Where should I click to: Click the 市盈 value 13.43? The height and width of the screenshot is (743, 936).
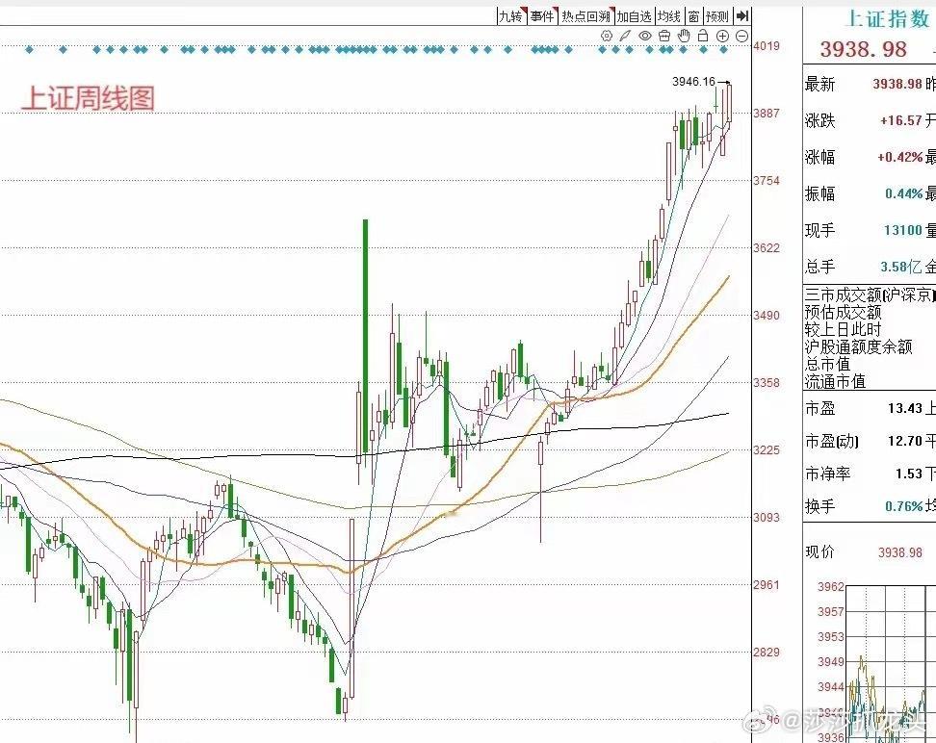905,409
